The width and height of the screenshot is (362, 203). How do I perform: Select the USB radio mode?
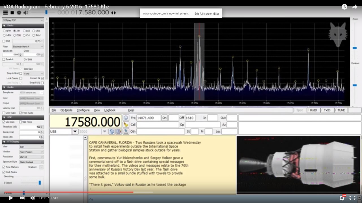point(34,31)
